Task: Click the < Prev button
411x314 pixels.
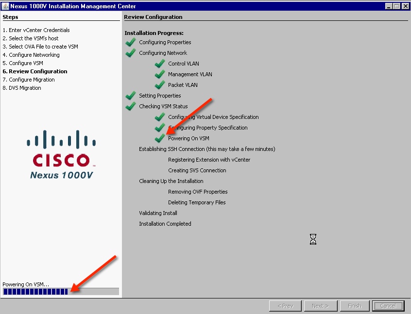Action: click(x=286, y=306)
